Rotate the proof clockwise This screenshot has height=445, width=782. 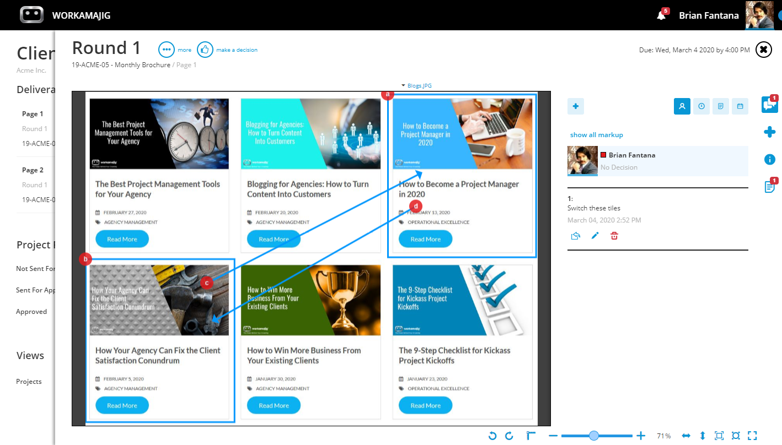pos(509,436)
